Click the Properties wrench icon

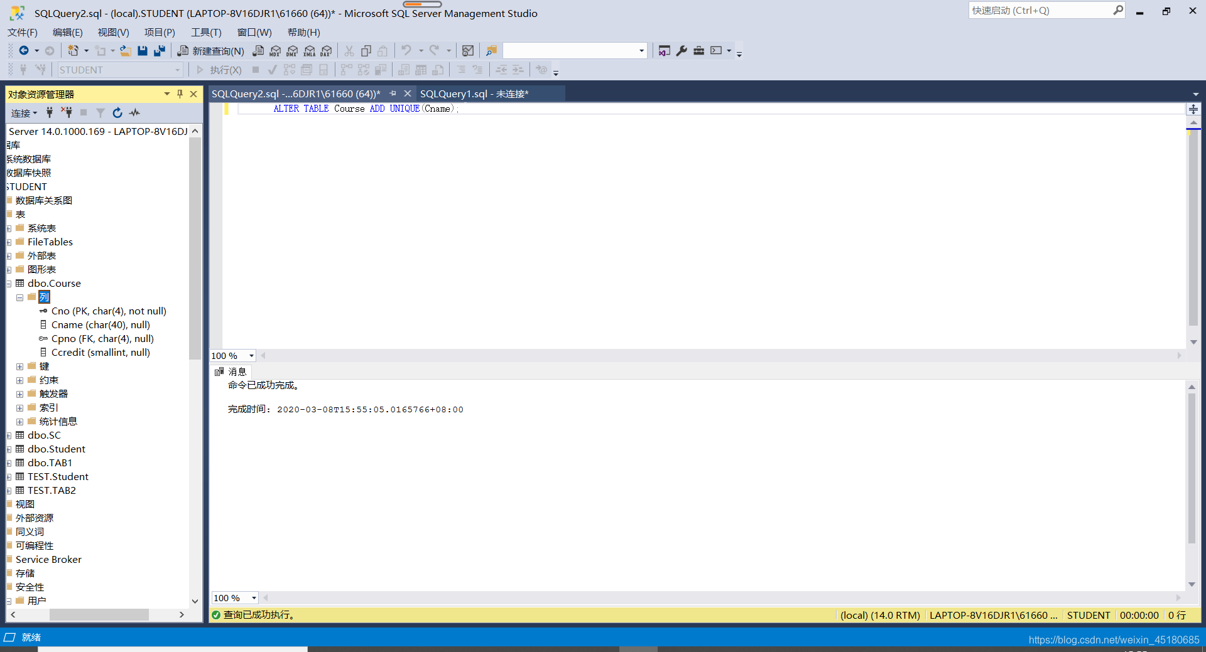[682, 51]
